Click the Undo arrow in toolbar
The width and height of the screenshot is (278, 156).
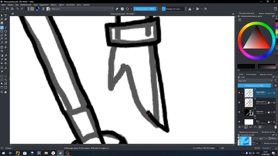17,9
